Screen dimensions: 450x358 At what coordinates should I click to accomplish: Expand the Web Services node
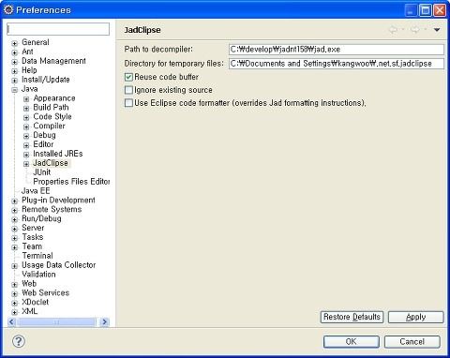pyautogui.click(x=14, y=293)
